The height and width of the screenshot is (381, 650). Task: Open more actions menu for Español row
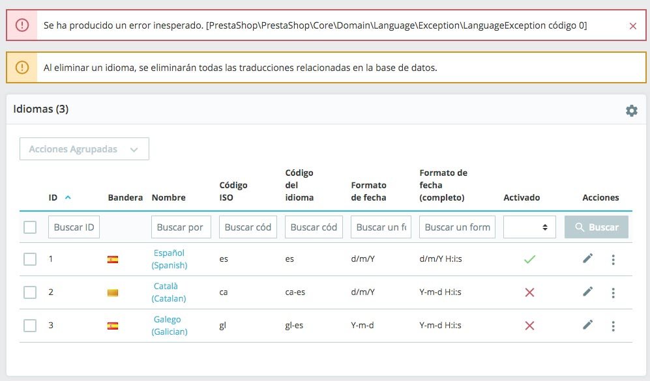point(613,259)
